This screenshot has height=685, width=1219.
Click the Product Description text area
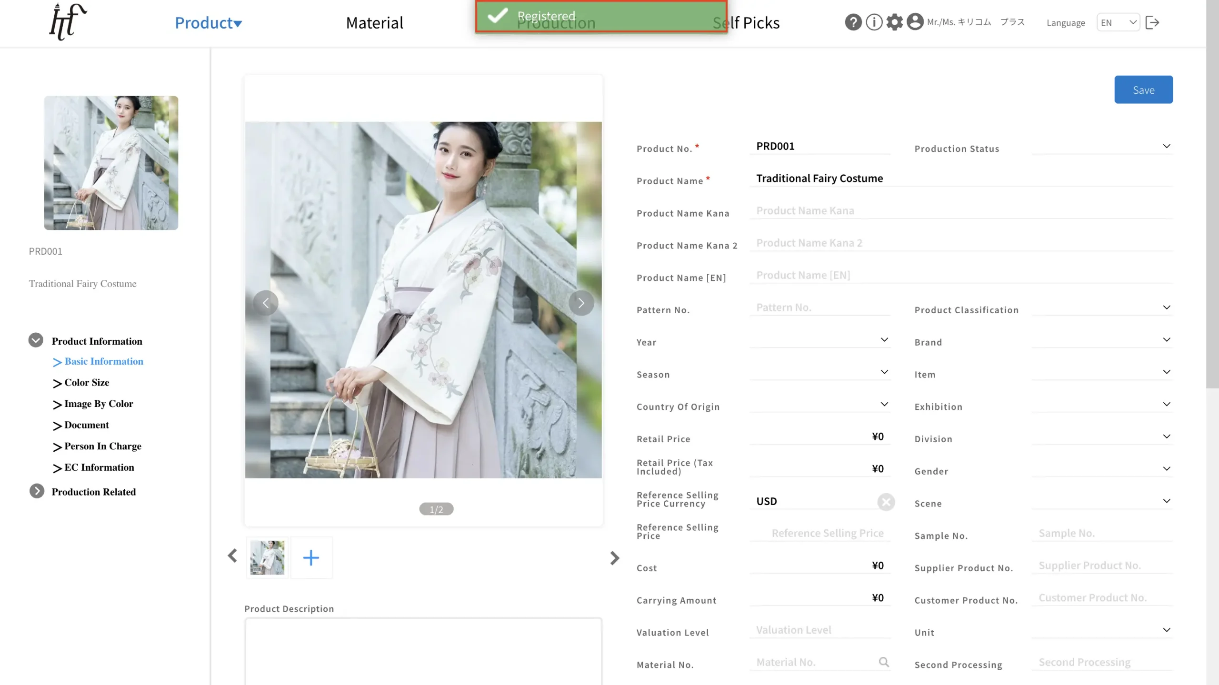point(423,651)
